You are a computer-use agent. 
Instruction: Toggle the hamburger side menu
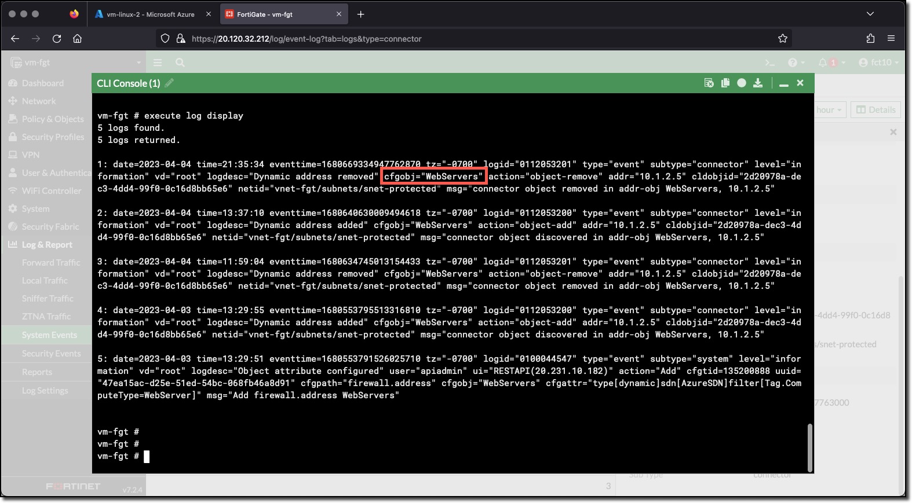pyautogui.click(x=158, y=63)
